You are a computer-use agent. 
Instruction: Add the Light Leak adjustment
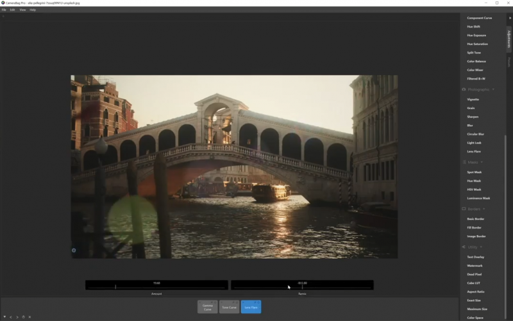click(x=474, y=143)
